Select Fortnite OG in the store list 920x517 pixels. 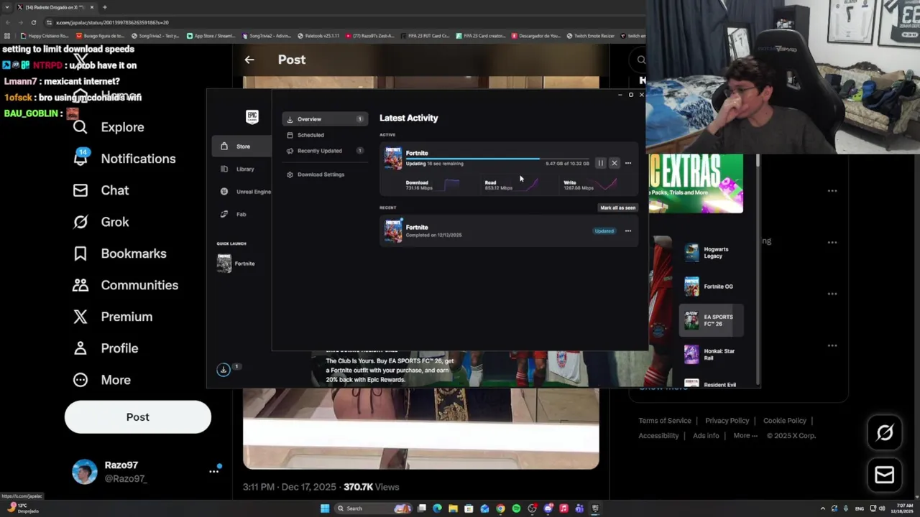point(711,287)
